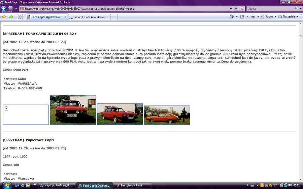Expand the Print options dropdown arrow

[258, 16]
